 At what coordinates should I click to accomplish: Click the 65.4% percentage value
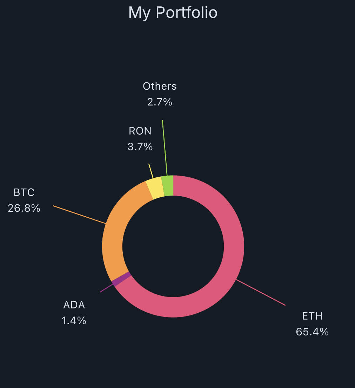pos(312,332)
